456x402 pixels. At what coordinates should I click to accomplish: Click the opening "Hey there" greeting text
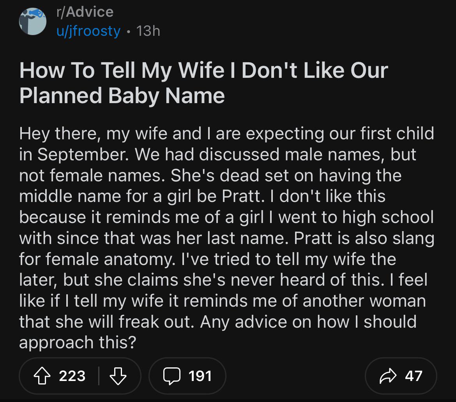[56, 133]
